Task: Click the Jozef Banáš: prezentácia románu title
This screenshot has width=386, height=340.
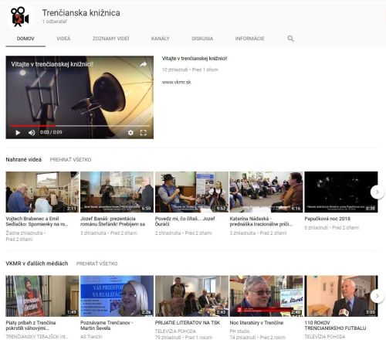Action: 113,222
